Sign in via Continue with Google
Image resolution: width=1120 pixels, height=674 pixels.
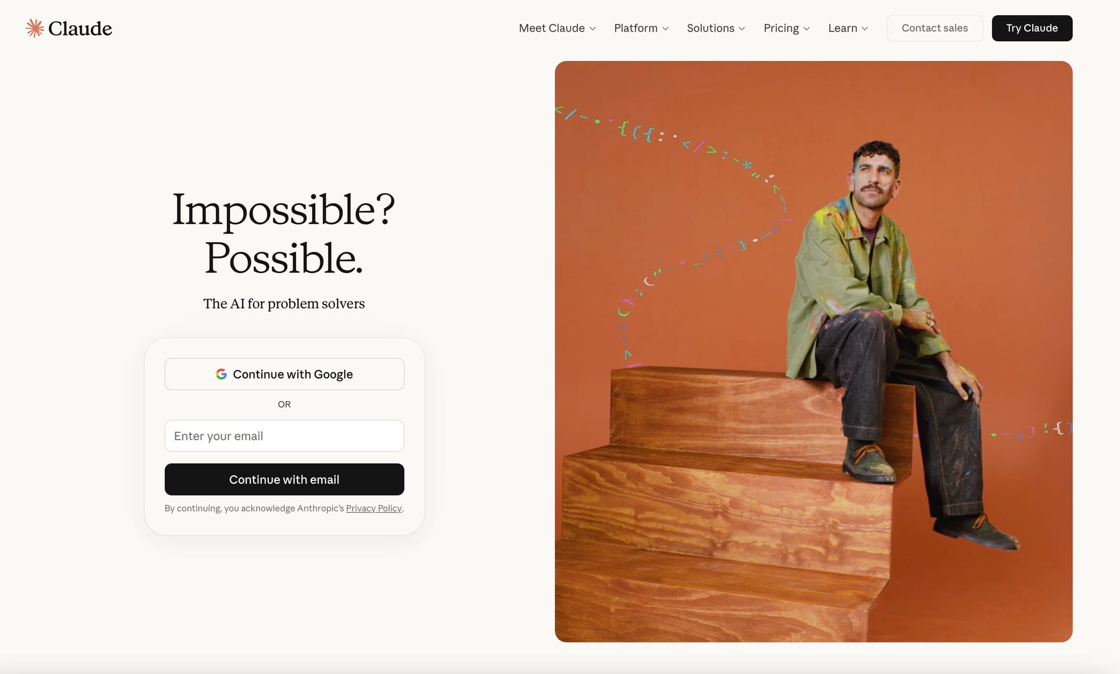[x=284, y=374]
